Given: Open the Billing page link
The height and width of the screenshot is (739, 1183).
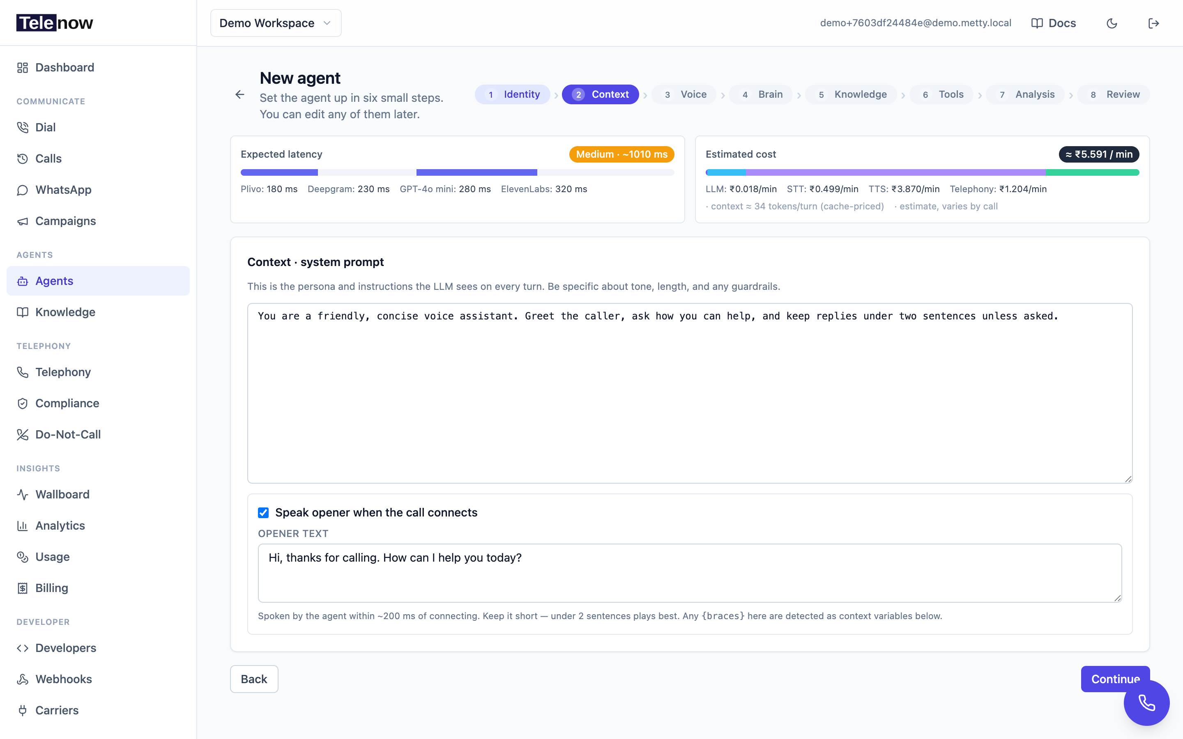Looking at the screenshot, I should click(98, 588).
